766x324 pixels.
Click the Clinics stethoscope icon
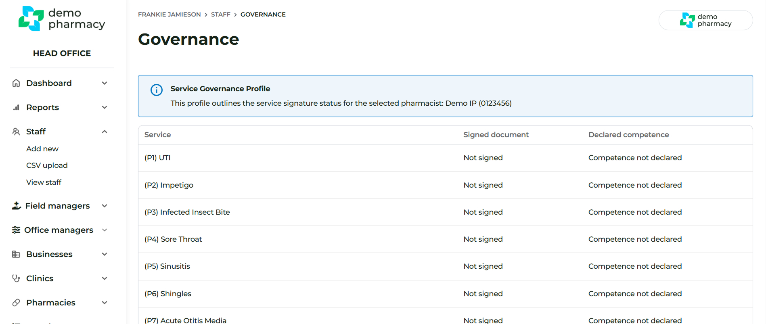pos(16,278)
